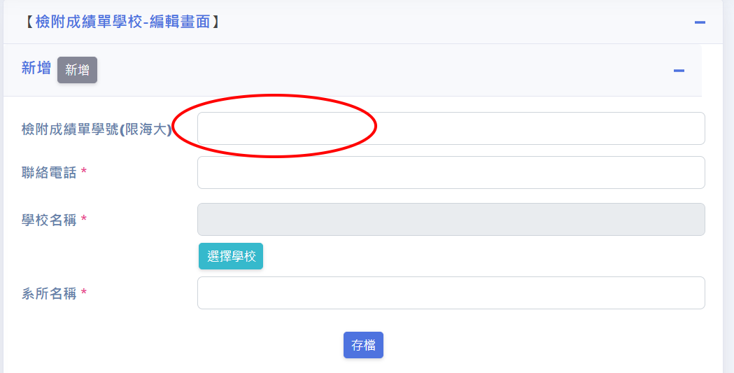
Task: Click the 檢附成績單學號(限海大) label
Action: (x=97, y=129)
